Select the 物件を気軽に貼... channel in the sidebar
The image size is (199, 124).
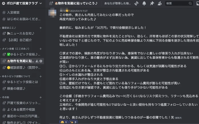click(x=22, y=61)
